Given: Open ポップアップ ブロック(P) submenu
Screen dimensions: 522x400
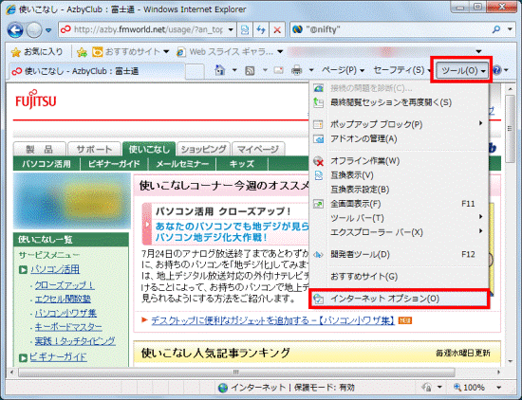Looking at the screenshot, I should pyautogui.click(x=399, y=124).
